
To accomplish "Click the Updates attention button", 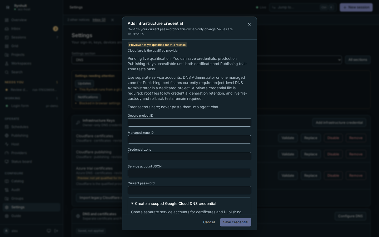I will click(x=84, y=83).
